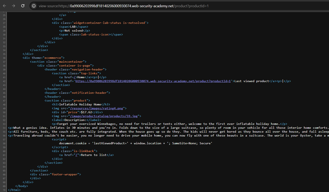Image resolution: width=329 pixels, height=192 pixels.
Task: Click the $17.62 price value
Action: coord(87,112)
